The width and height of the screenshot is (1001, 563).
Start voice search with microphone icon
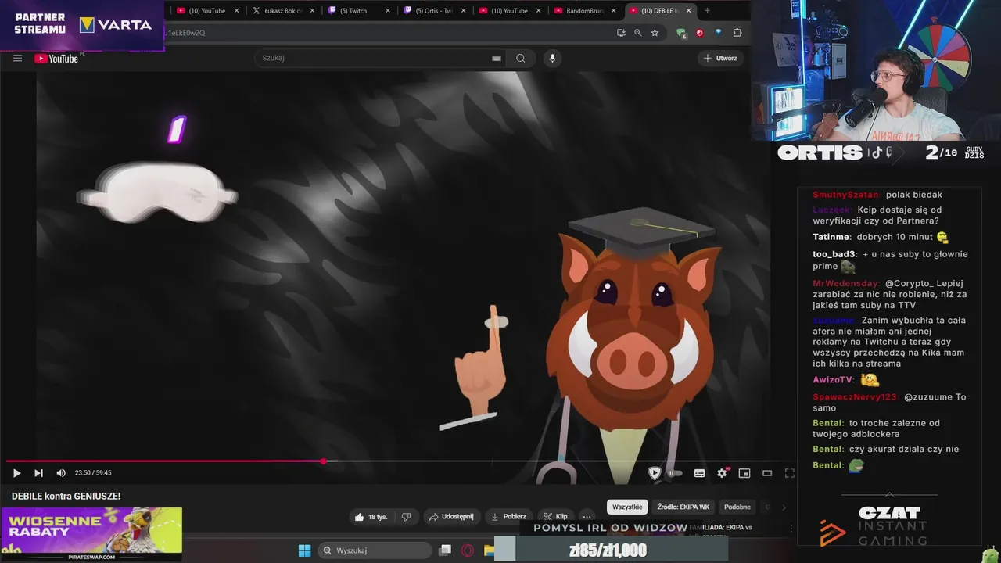pyautogui.click(x=552, y=58)
